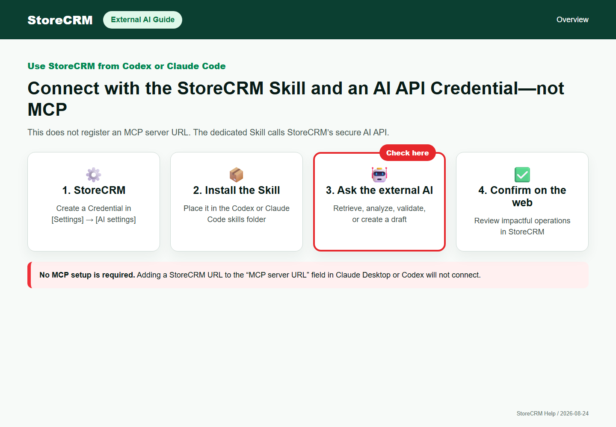The height and width of the screenshot is (427, 616).
Task: Click the '4. Confirm on the web' title
Action: click(x=522, y=196)
